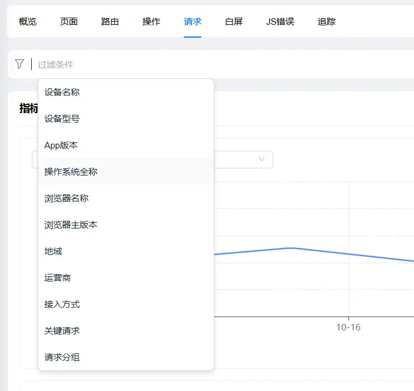Switch to the 白屏 tab

coord(234,22)
